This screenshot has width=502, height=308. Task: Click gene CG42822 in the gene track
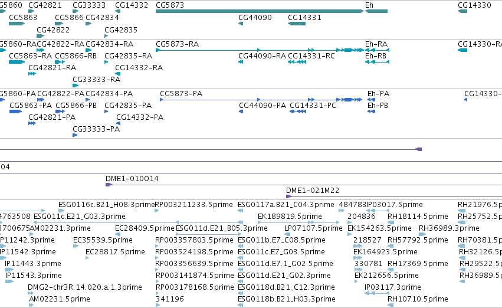(53, 30)
